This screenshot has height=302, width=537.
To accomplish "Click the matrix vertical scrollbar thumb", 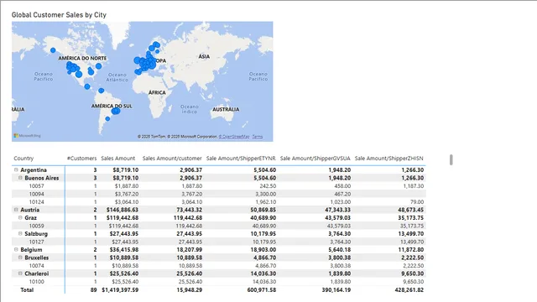I will point(451,160).
